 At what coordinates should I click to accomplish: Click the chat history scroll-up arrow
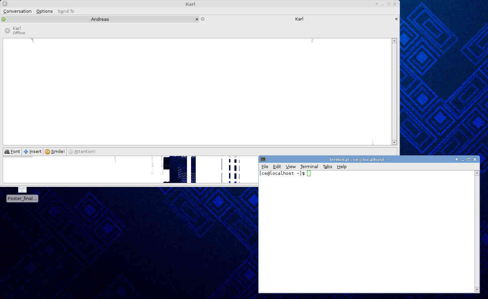click(x=394, y=41)
